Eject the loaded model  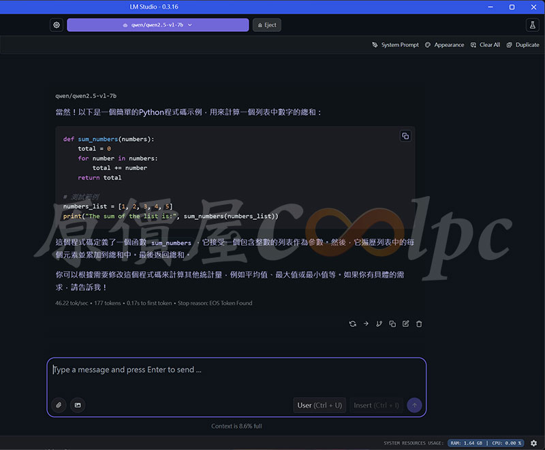coord(267,25)
